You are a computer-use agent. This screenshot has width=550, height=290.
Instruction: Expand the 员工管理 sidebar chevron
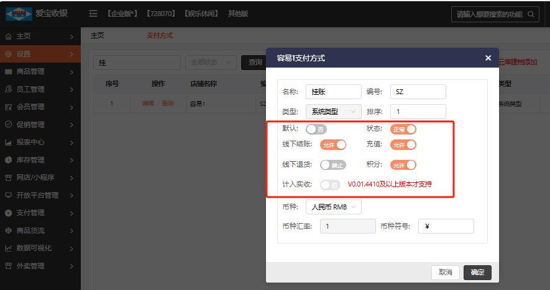click(x=71, y=90)
